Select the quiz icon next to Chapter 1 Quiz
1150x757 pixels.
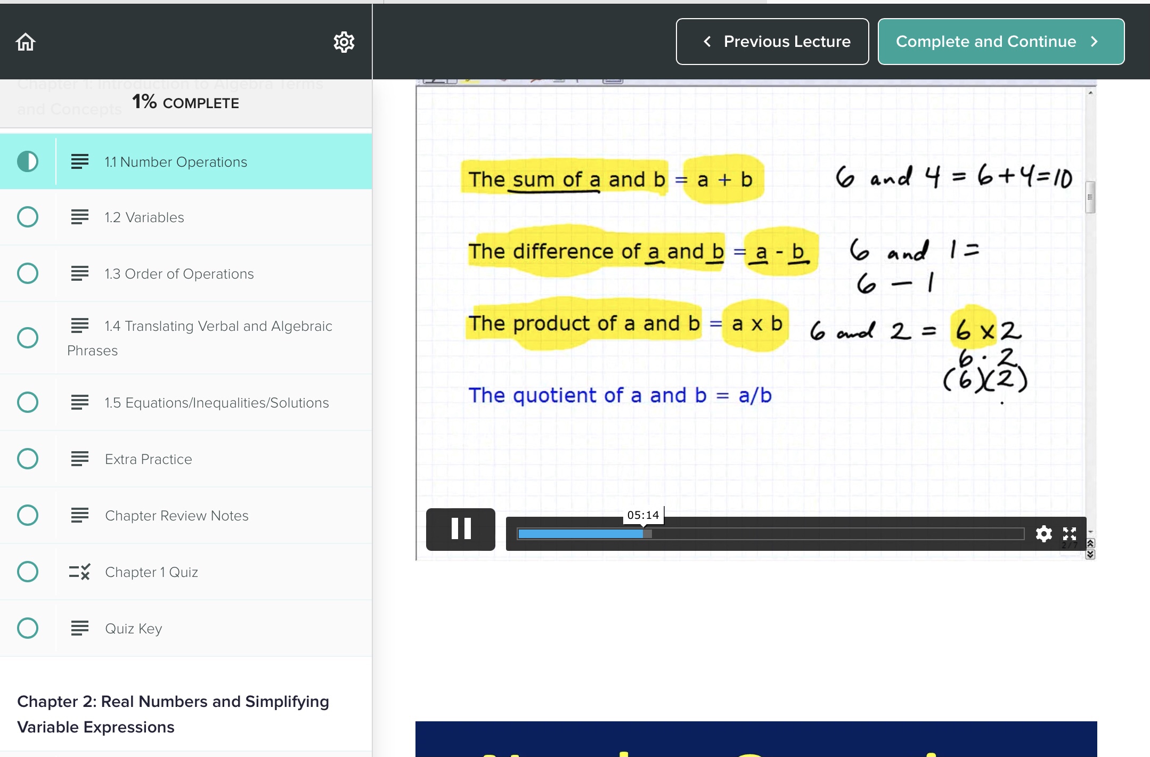pyautogui.click(x=80, y=572)
